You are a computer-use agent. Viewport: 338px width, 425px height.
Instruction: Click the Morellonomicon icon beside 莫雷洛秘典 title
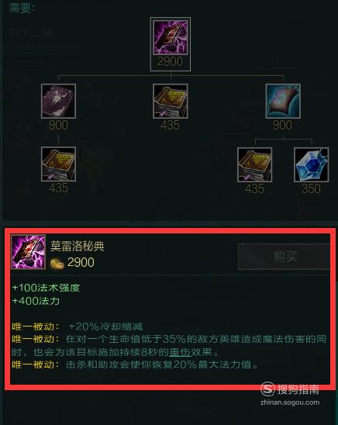(29, 252)
